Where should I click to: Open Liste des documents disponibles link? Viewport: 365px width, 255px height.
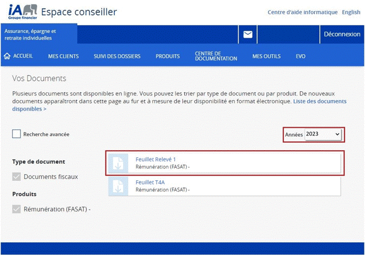pyautogui.click(x=320, y=101)
